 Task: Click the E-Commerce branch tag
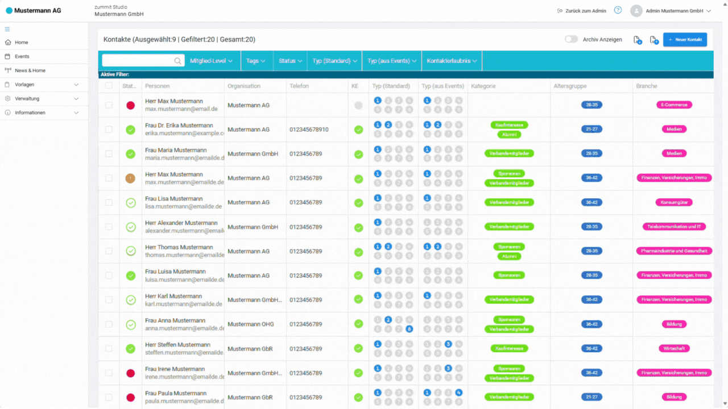pos(674,105)
